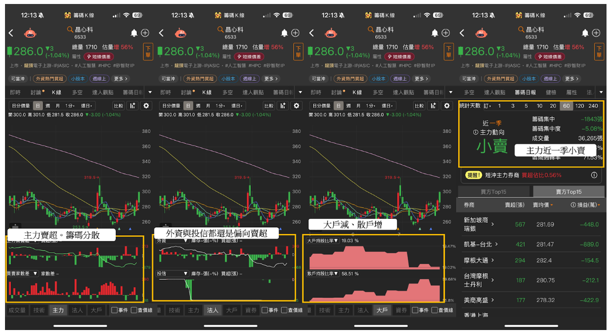Tap the info icon next to 短沖主力券商 tip

pyautogui.click(x=595, y=175)
